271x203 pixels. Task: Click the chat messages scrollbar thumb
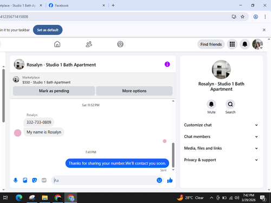[x=173, y=155]
